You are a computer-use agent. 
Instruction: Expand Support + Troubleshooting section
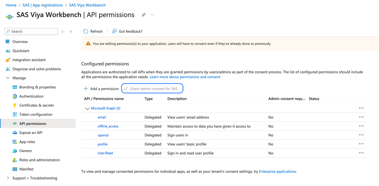pyautogui.click(x=8, y=178)
